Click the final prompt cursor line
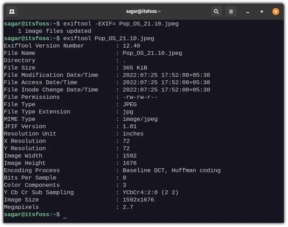The width and height of the screenshot is (288, 227). point(35,214)
